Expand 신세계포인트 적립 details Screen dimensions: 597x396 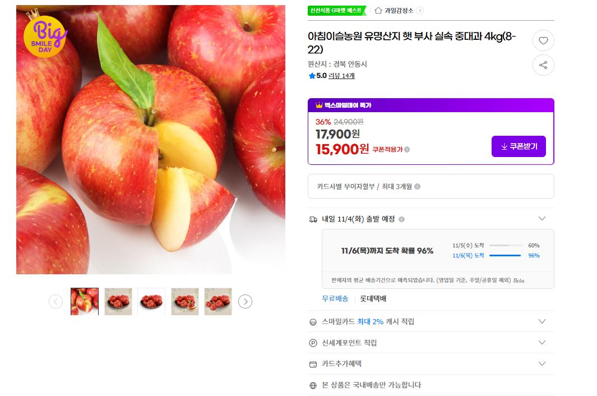542,342
